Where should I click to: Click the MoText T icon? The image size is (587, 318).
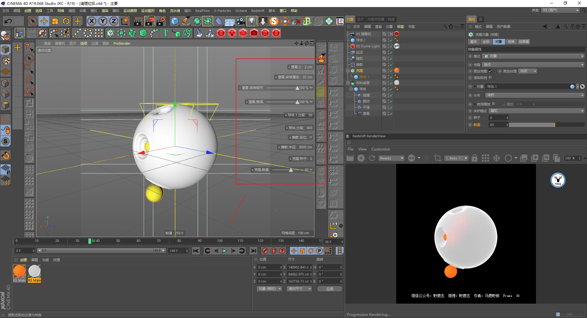pyautogui.click(x=165, y=33)
